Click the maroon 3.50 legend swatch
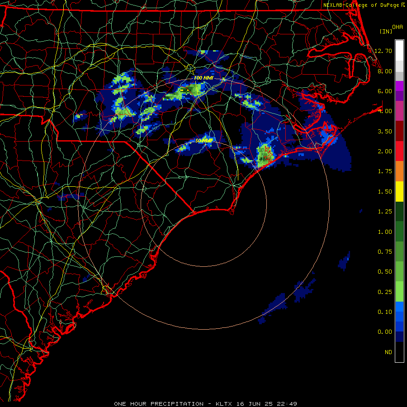This screenshot has height=407, width=407. click(x=399, y=131)
